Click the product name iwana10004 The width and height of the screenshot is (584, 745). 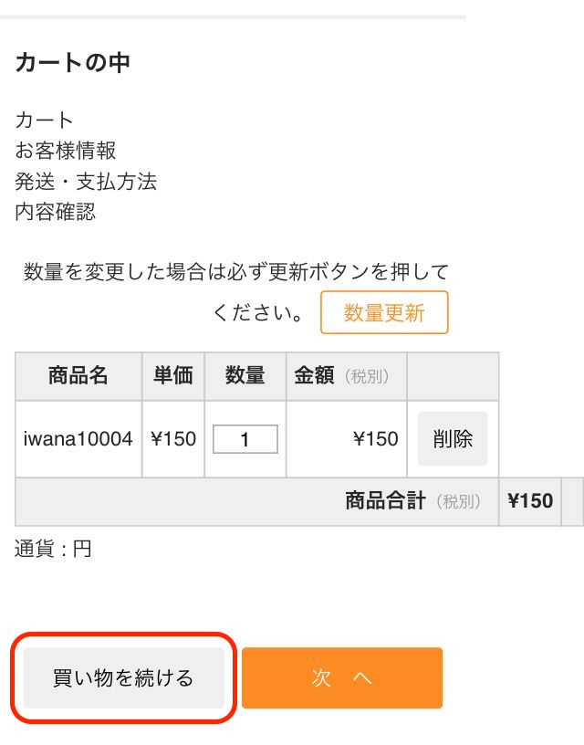(x=78, y=439)
